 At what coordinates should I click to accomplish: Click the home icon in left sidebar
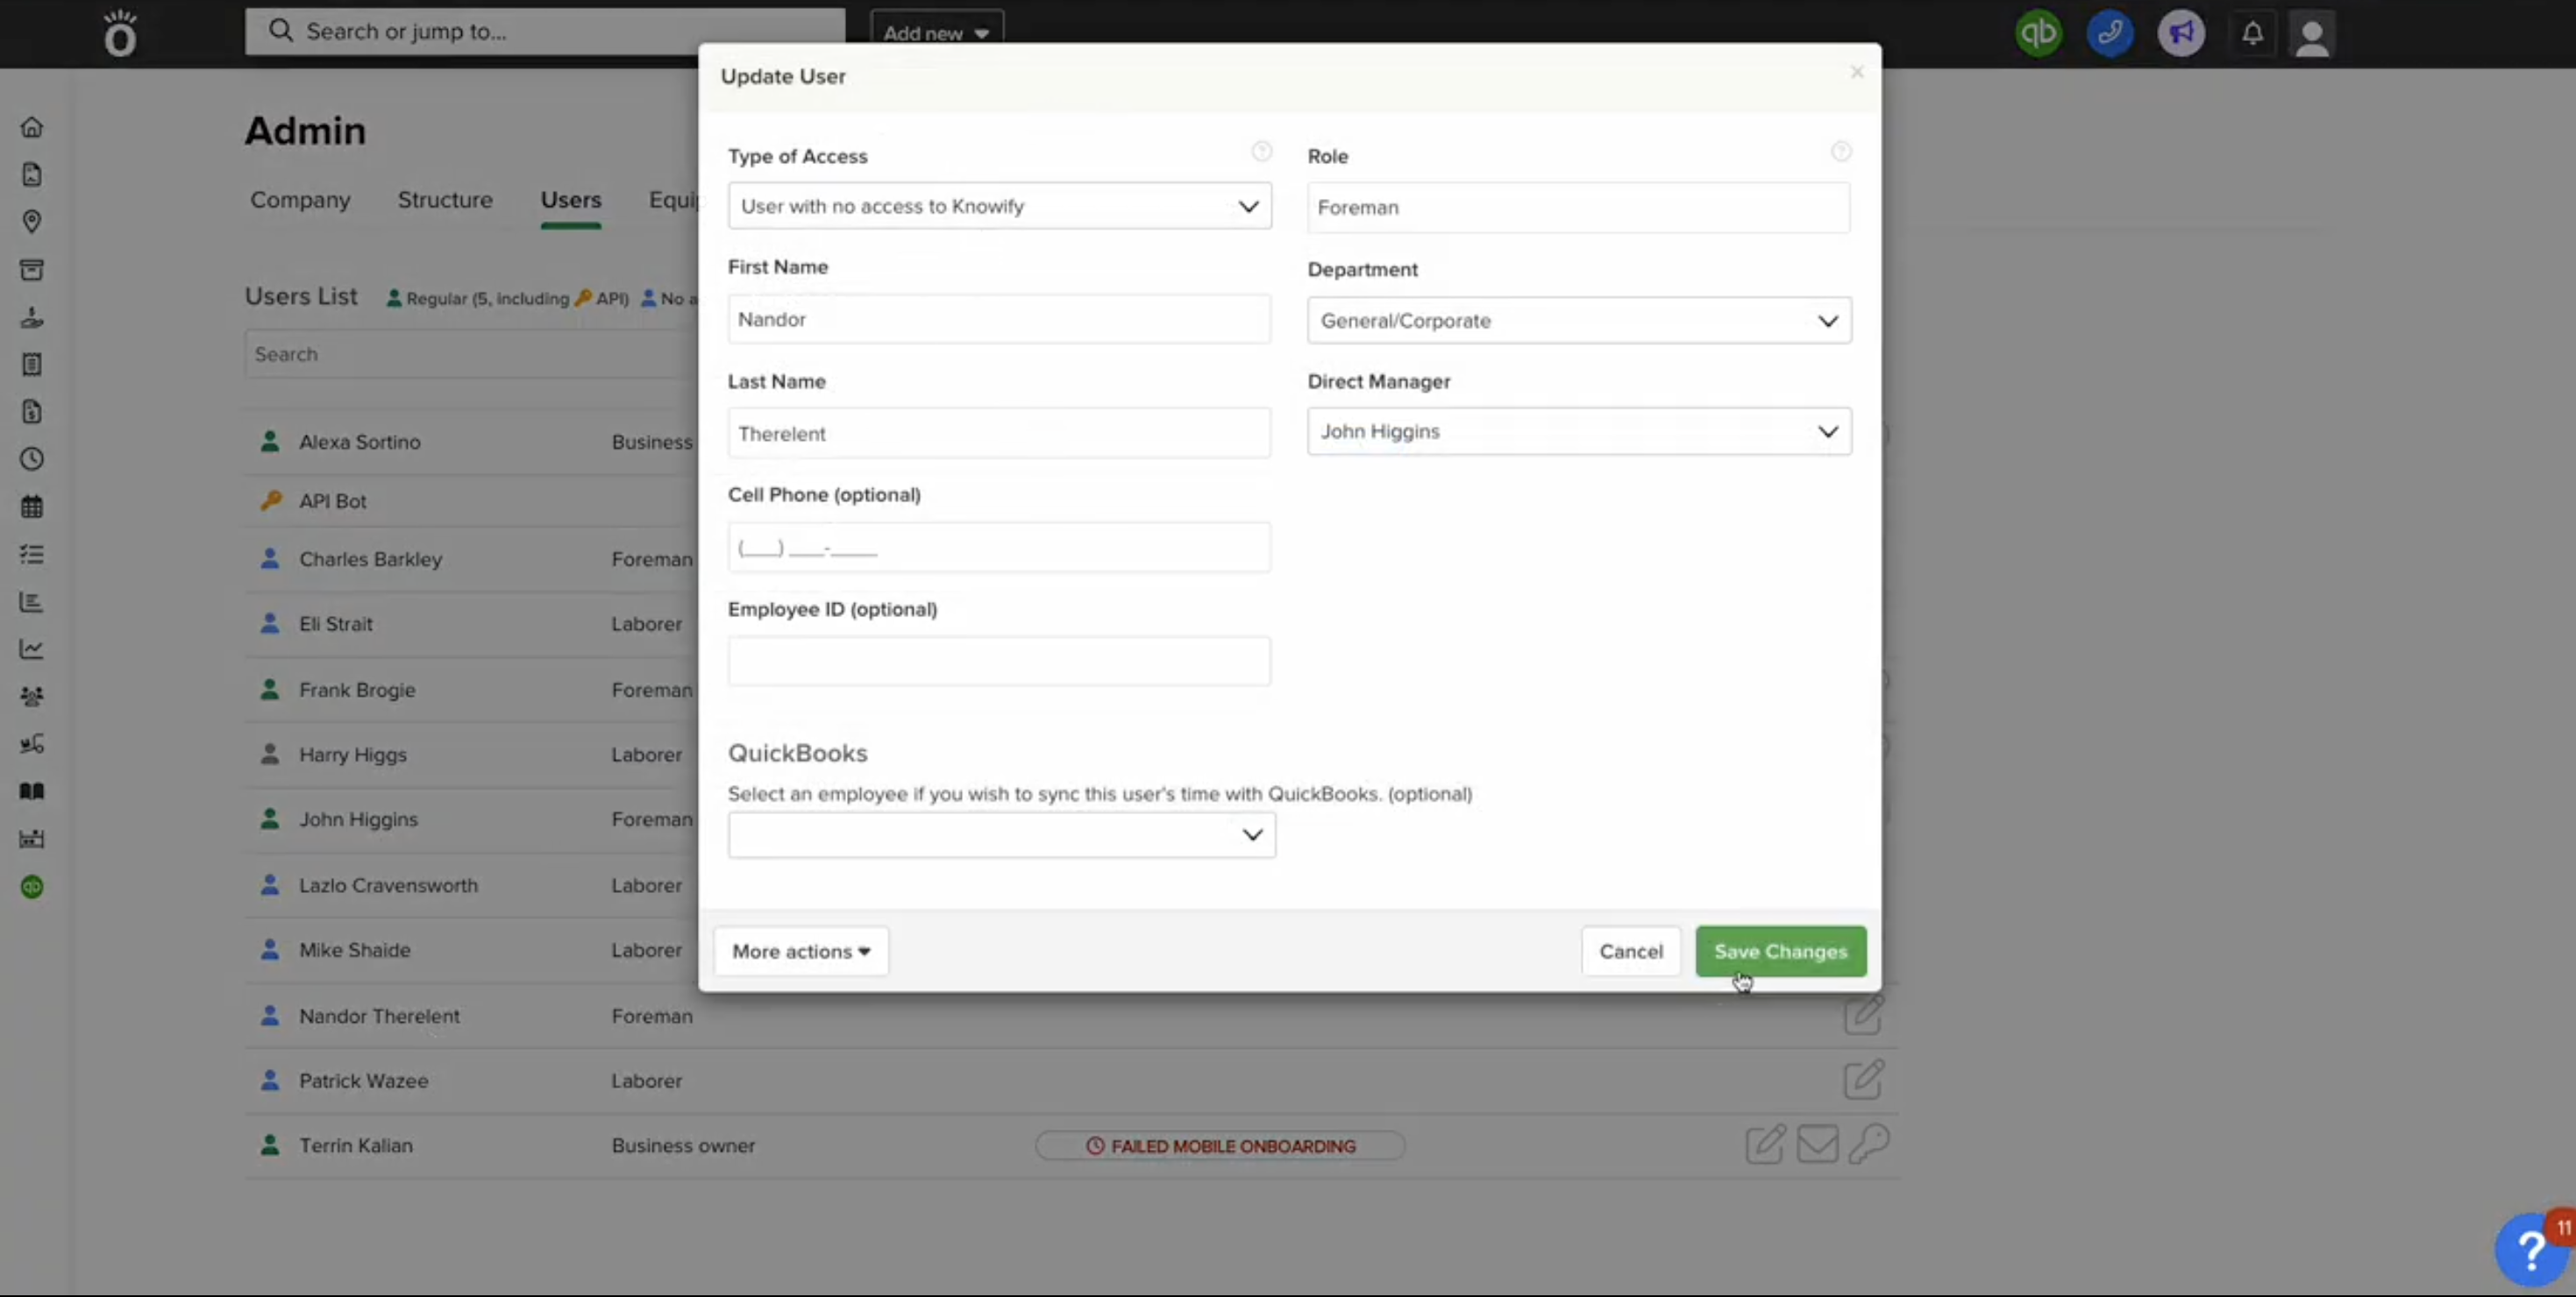point(32,127)
